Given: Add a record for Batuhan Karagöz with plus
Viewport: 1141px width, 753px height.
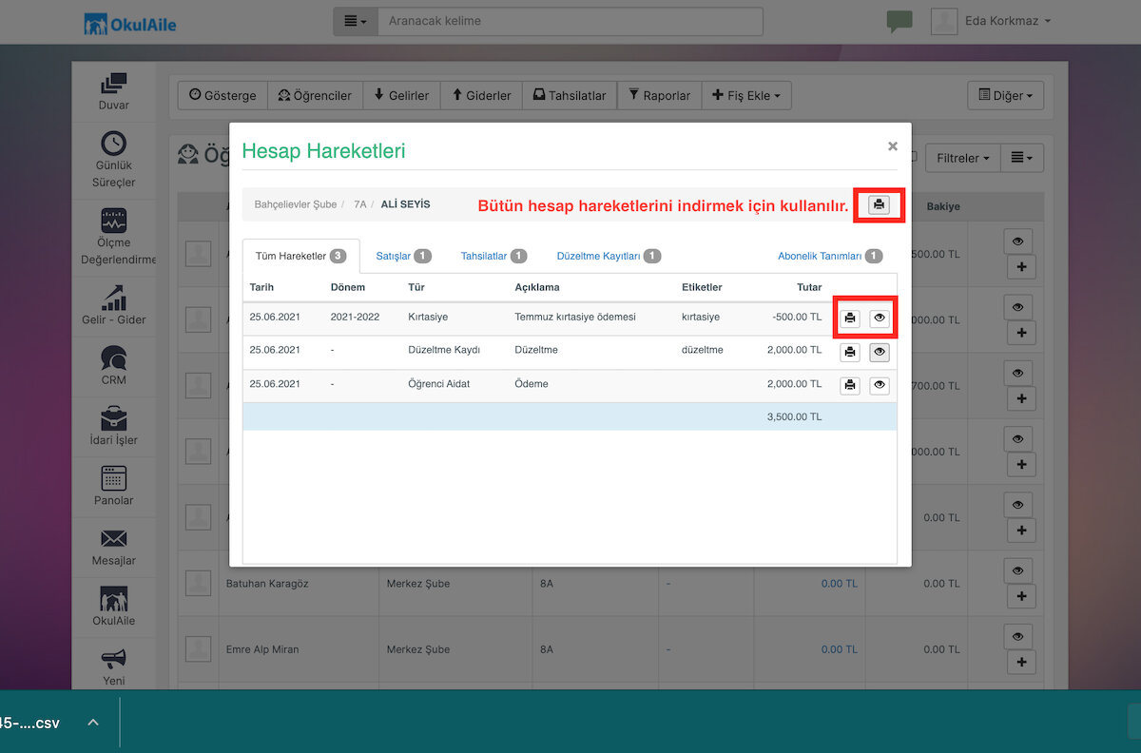Looking at the screenshot, I should tap(1021, 597).
